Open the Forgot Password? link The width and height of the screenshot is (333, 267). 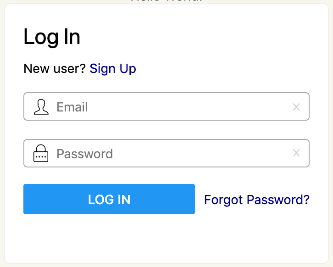click(x=257, y=200)
